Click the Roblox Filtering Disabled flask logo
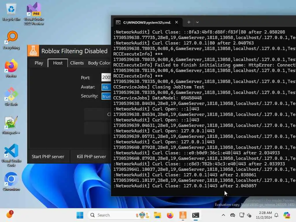The image size is (296, 222). pyautogui.click(x=33, y=51)
